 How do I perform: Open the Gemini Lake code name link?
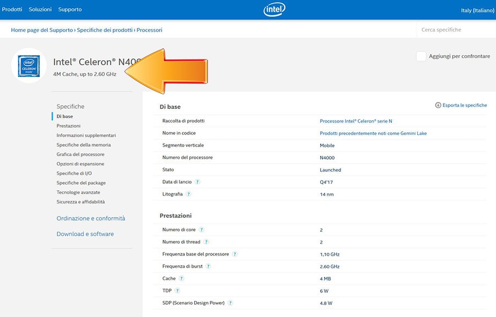click(373, 133)
